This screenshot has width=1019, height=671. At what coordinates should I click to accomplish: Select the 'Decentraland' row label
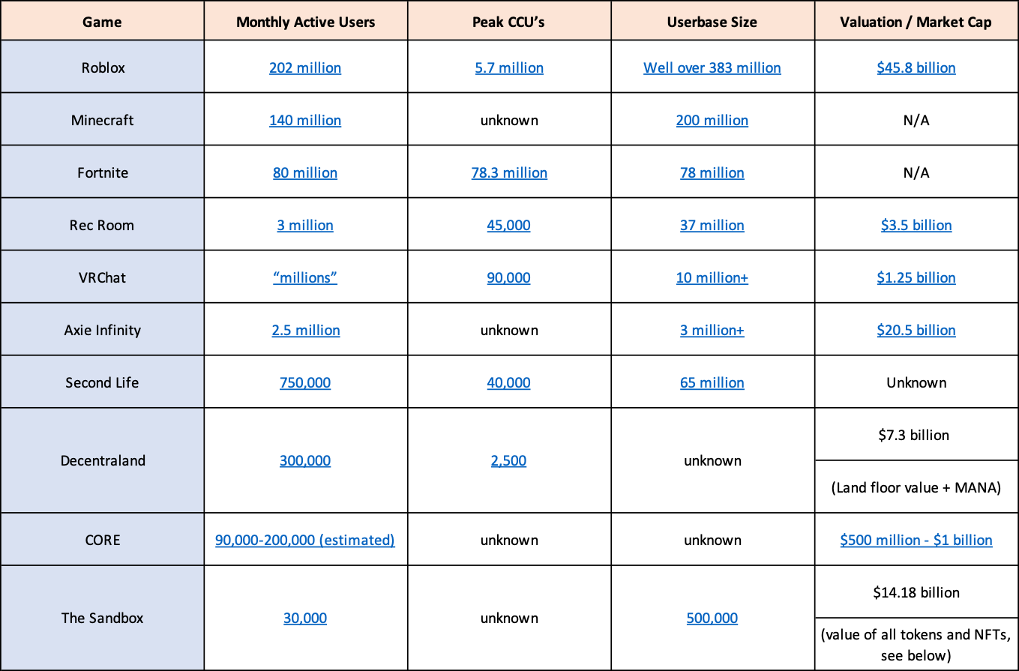[x=102, y=460]
